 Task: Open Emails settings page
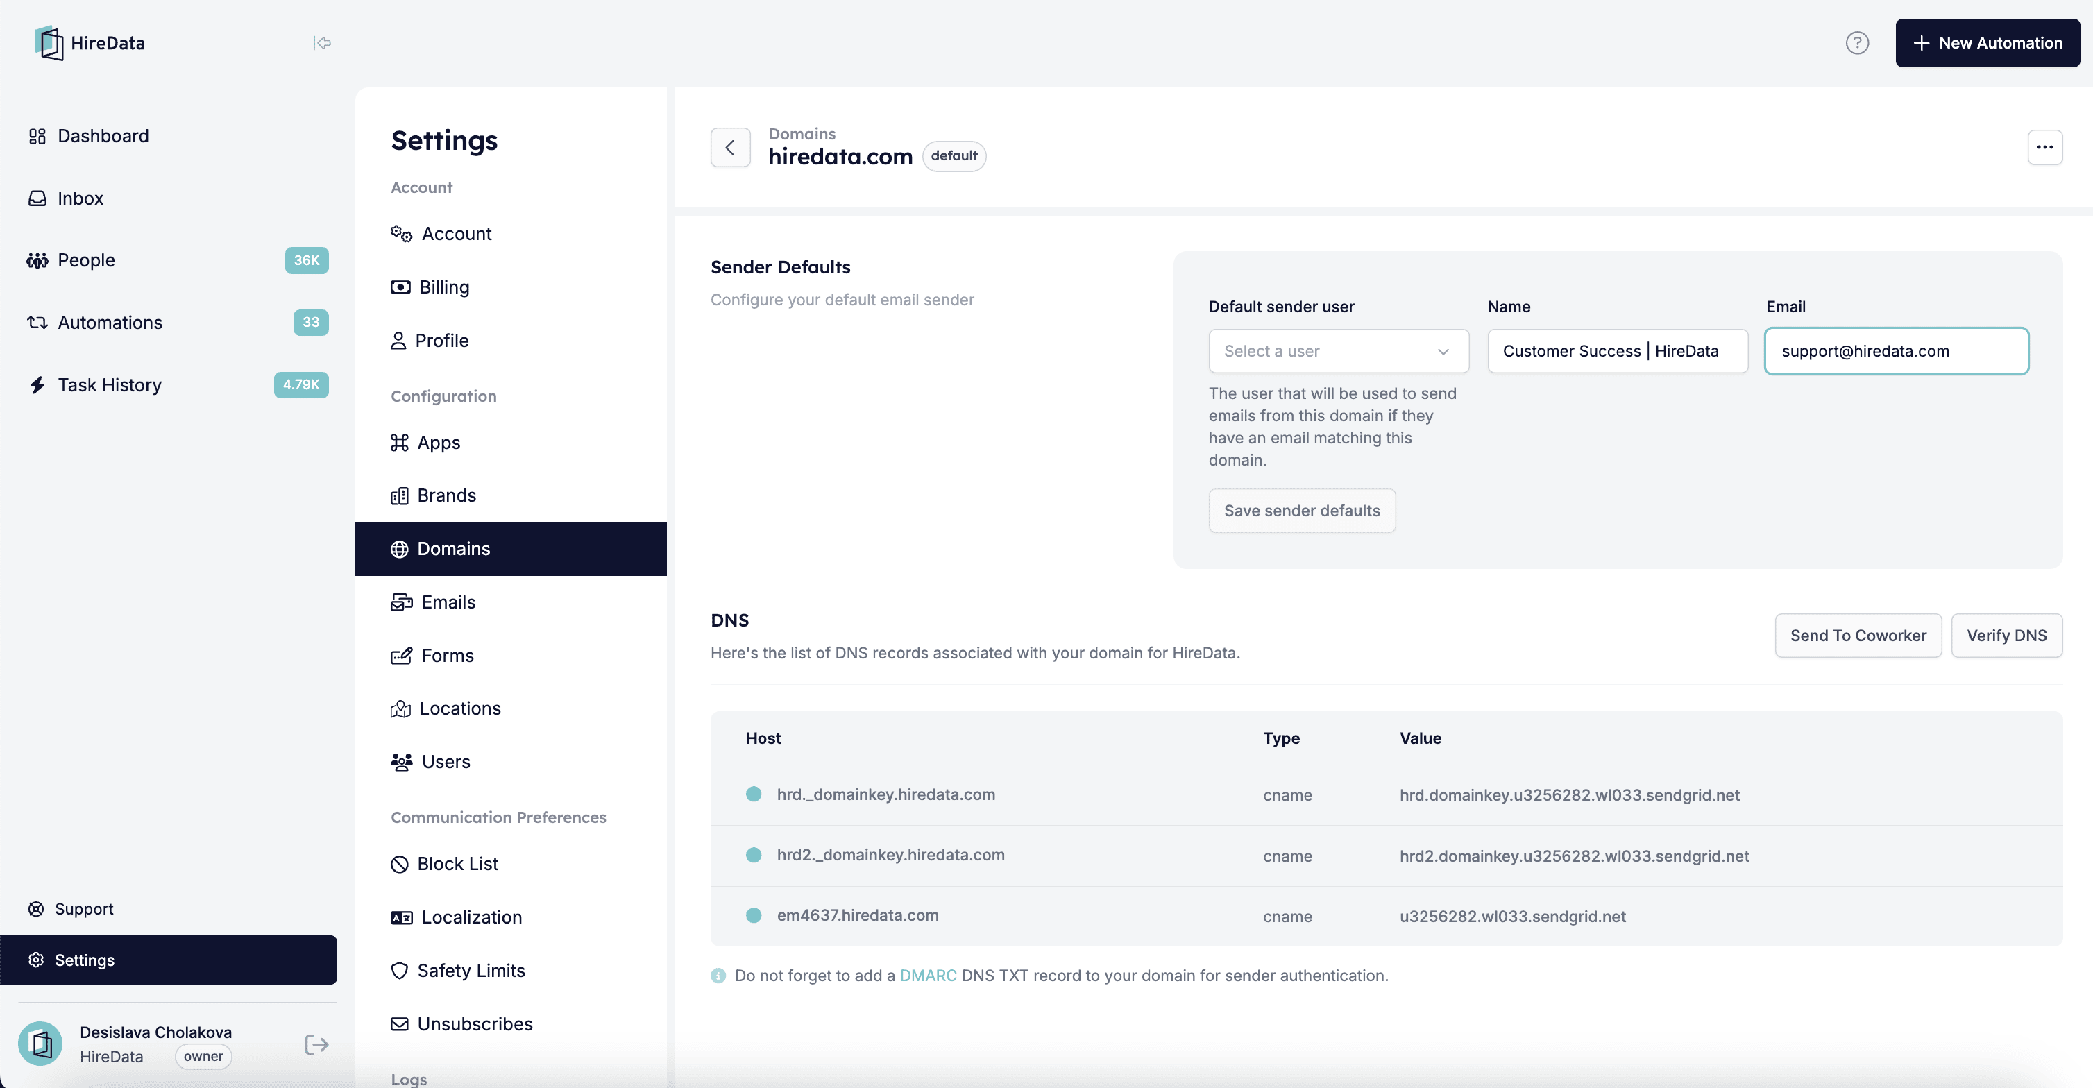(x=448, y=603)
